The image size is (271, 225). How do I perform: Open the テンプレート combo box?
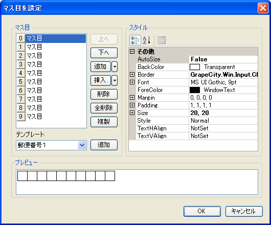(51, 145)
